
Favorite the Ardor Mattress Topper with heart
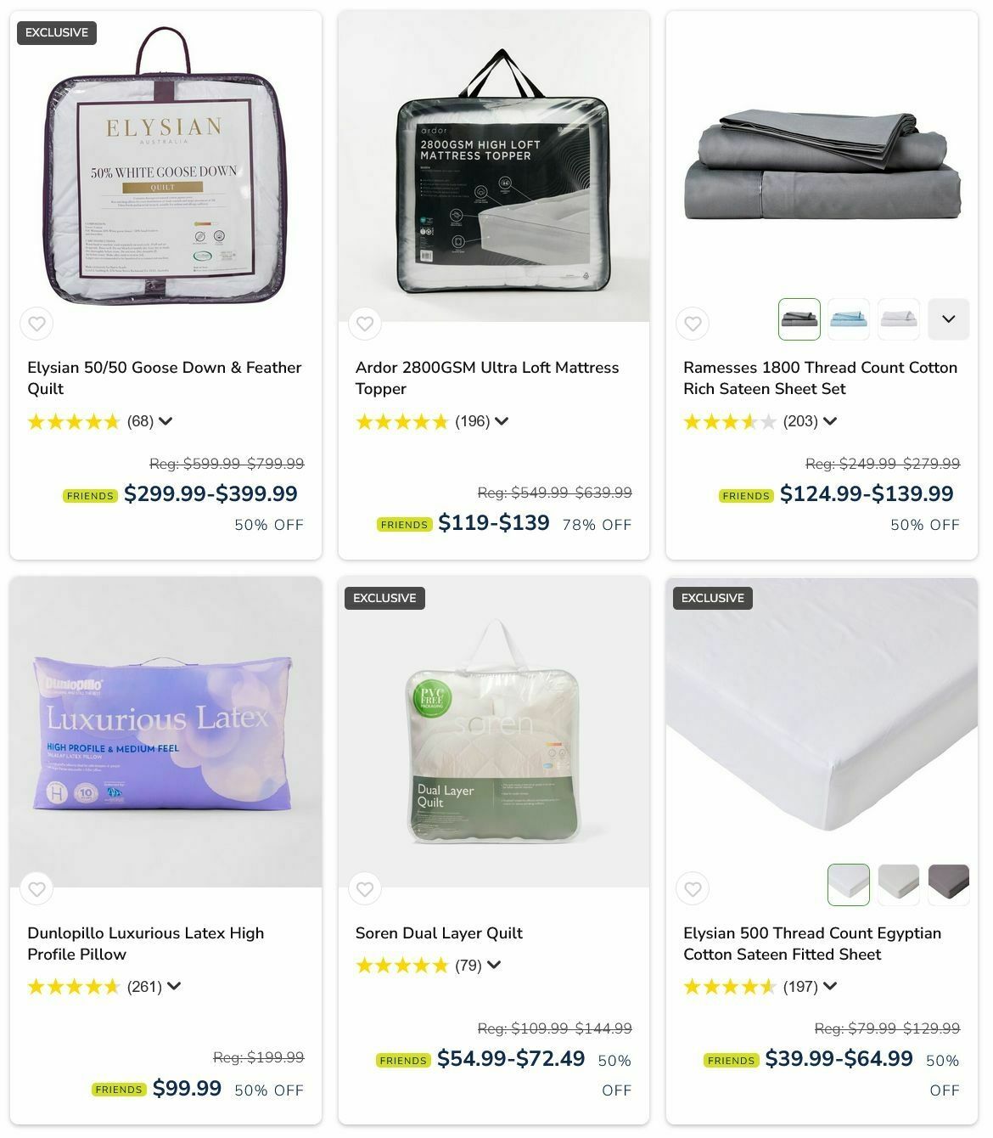click(x=365, y=324)
